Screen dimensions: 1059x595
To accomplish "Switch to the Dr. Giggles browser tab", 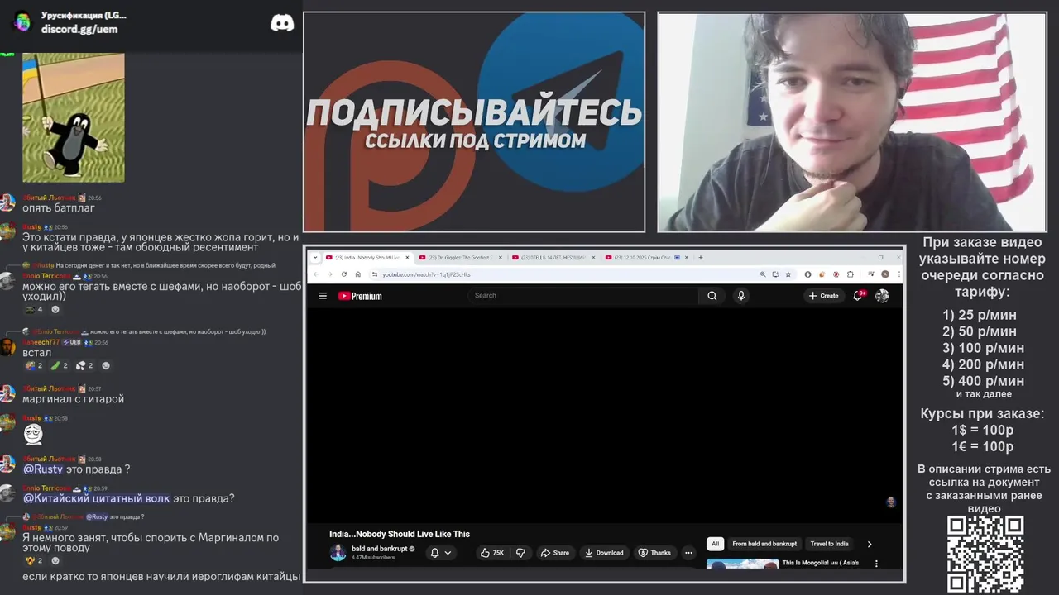I will click(460, 258).
